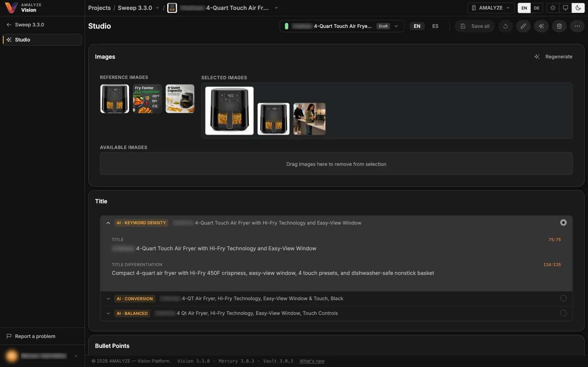Viewport: 588px width, 367px height.
Task: Select the AI Conversion title radio button
Action: pos(563,298)
